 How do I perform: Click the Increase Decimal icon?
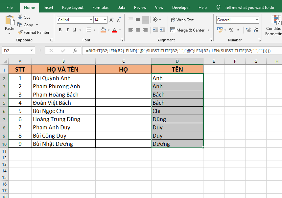pos(248,30)
